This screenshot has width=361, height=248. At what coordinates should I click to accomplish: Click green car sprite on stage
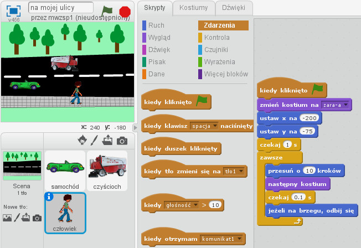click(x=25, y=85)
